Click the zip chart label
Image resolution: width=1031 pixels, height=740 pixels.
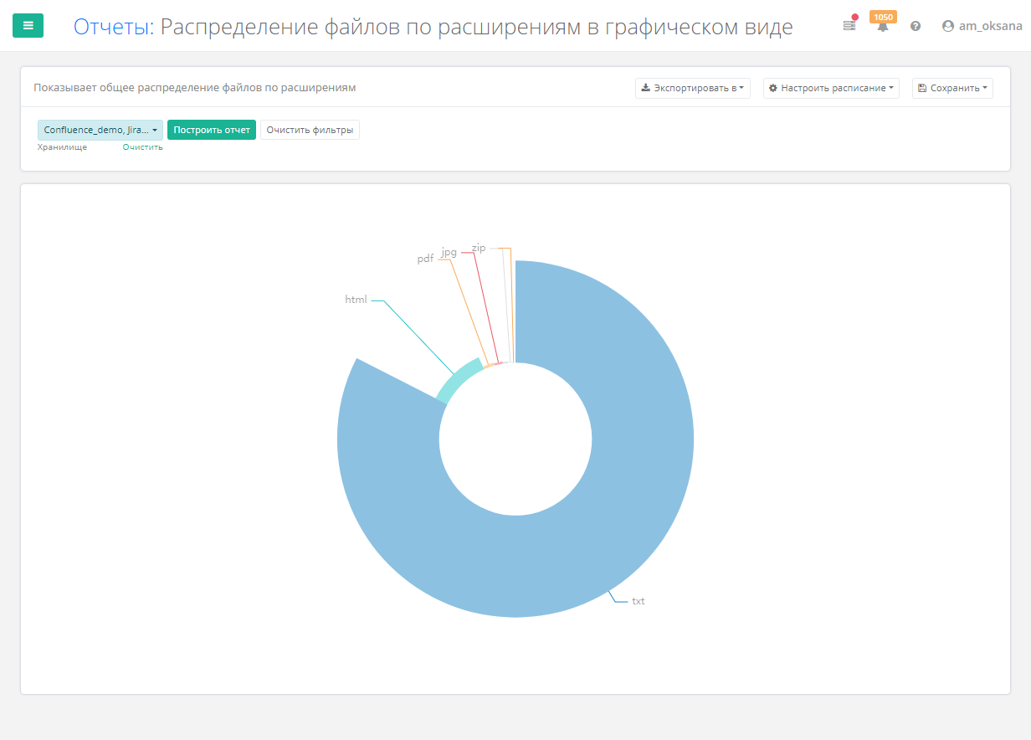(x=479, y=248)
